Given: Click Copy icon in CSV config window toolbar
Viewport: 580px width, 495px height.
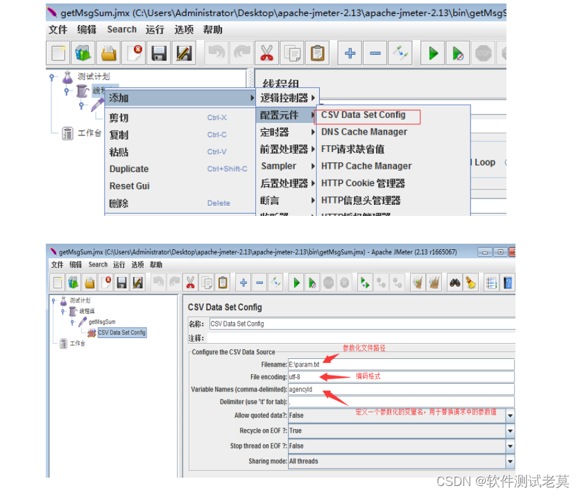Looking at the screenshot, I should [x=207, y=283].
